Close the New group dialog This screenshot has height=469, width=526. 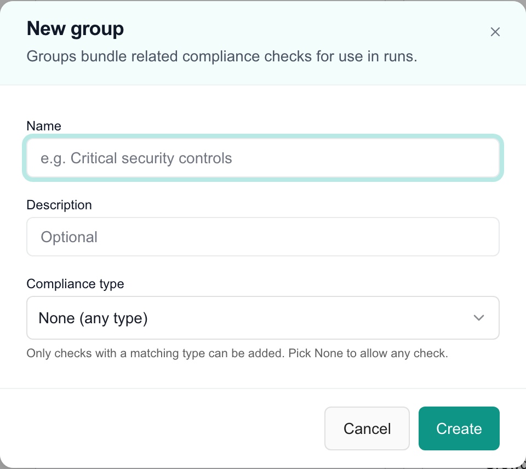[495, 32]
